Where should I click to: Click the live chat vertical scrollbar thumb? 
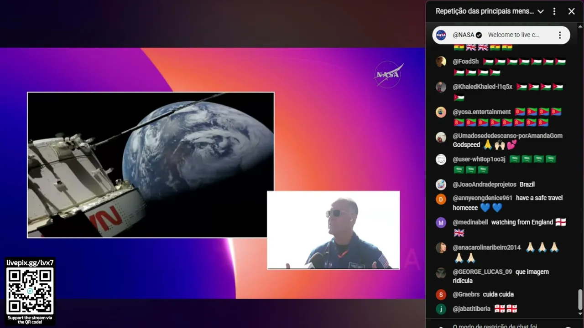pos(580,299)
